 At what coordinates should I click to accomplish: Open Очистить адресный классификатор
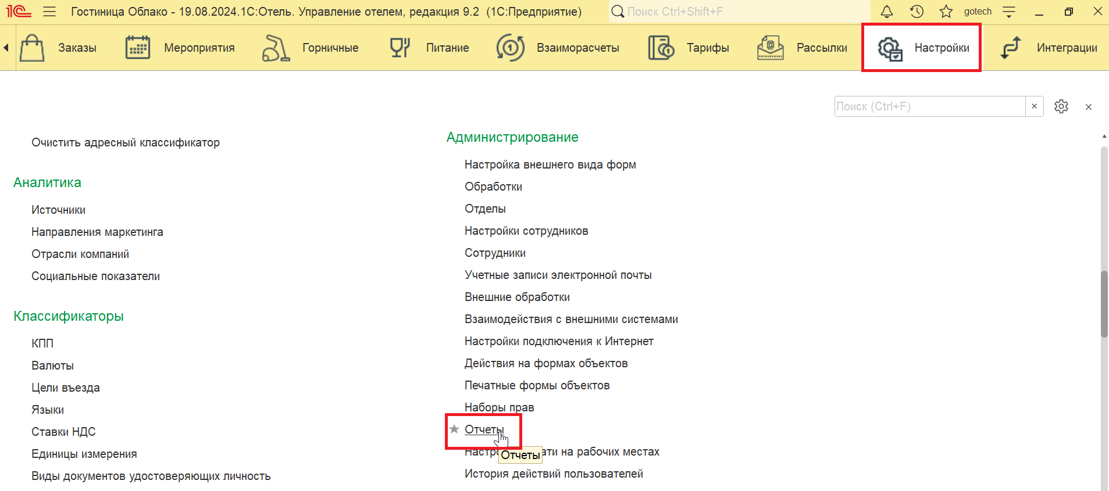pos(126,142)
